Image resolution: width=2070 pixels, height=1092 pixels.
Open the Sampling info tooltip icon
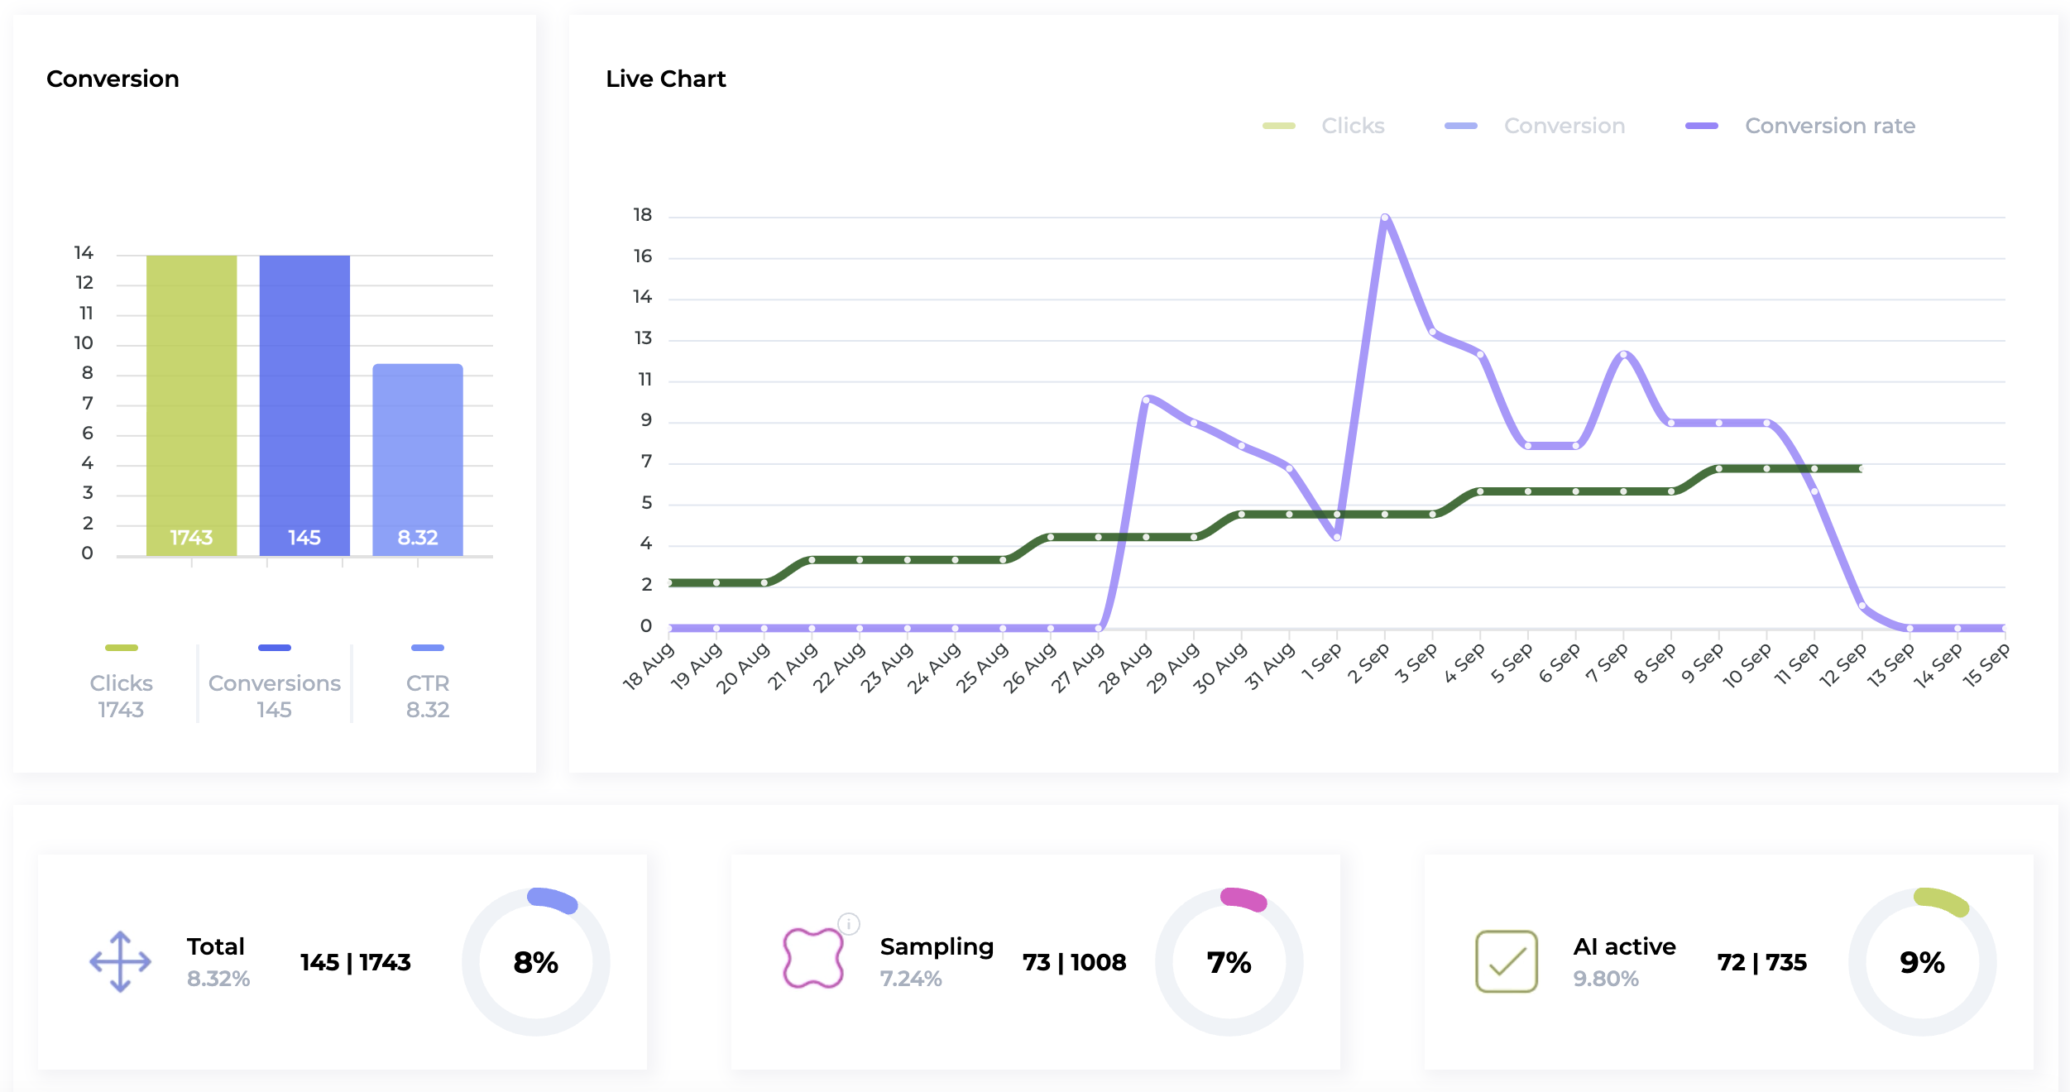tap(849, 923)
